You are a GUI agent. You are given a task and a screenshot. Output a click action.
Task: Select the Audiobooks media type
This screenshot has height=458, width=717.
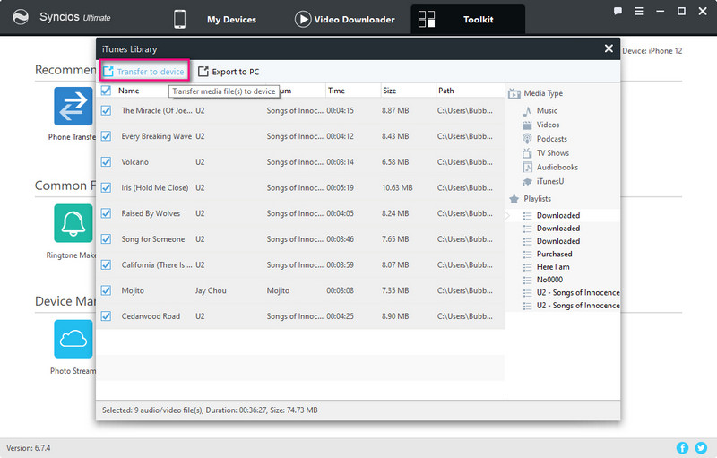pyautogui.click(x=557, y=168)
